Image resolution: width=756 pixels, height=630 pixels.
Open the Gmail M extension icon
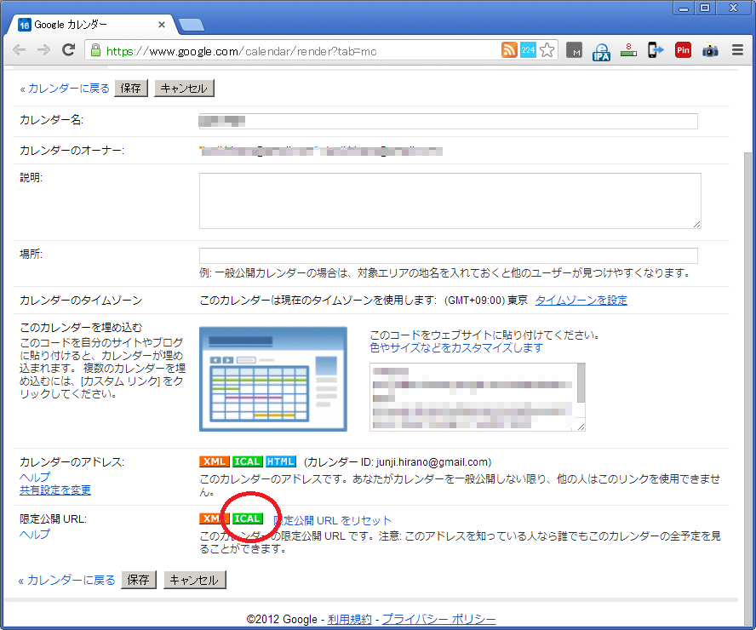(574, 50)
